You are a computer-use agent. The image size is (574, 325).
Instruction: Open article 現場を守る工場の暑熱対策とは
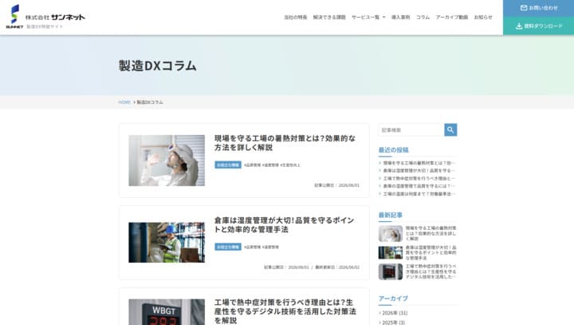pyautogui.click(x=285, y=143)
